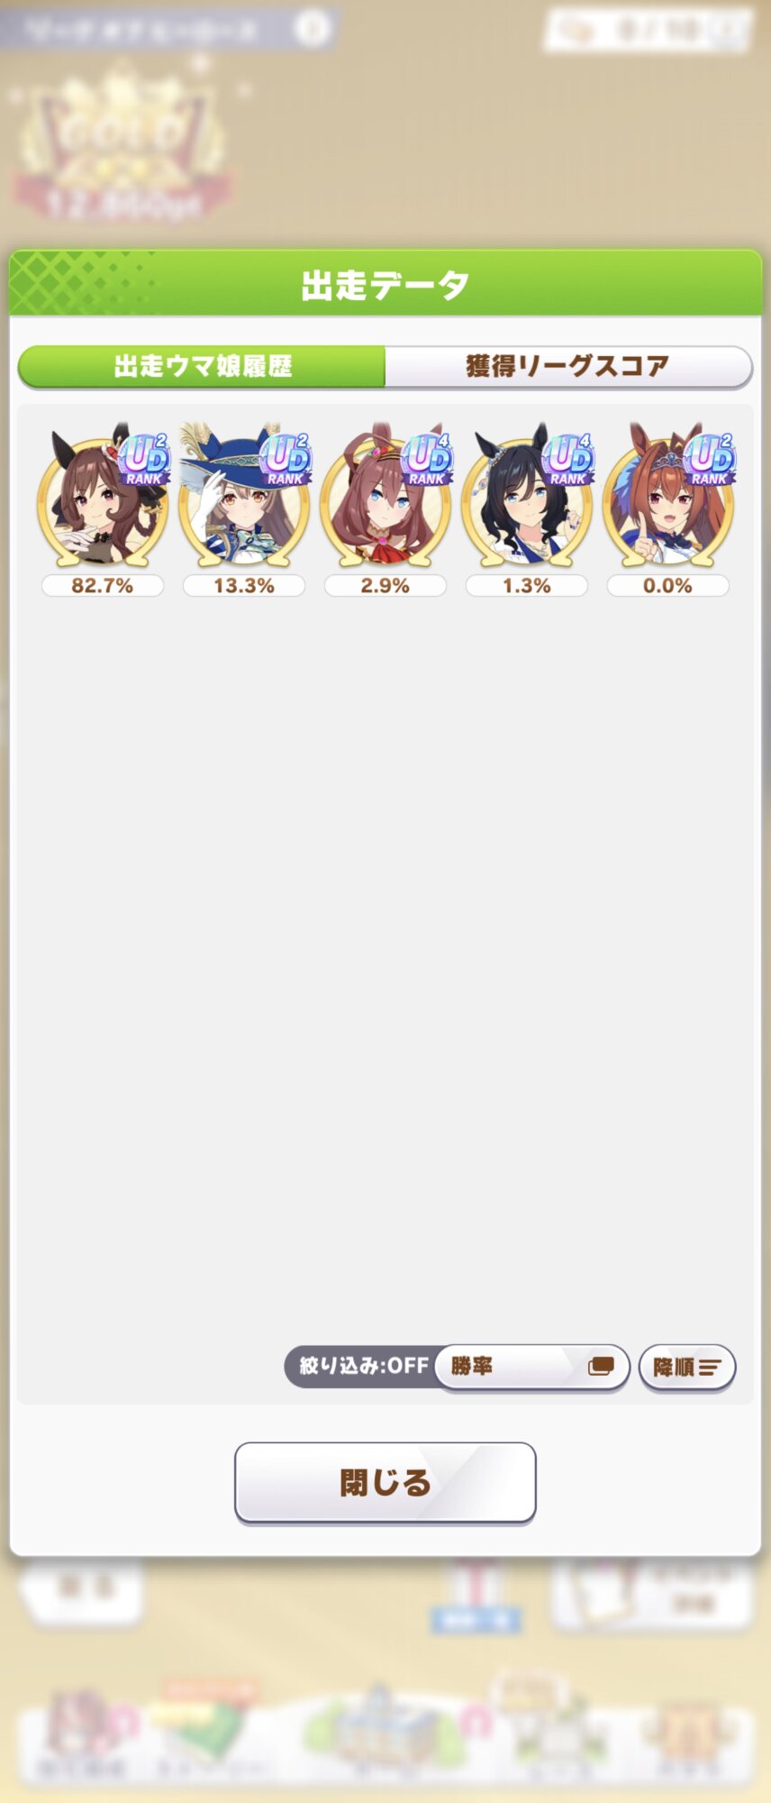Choose the character portrait showing 2.9%

[385, 500]
